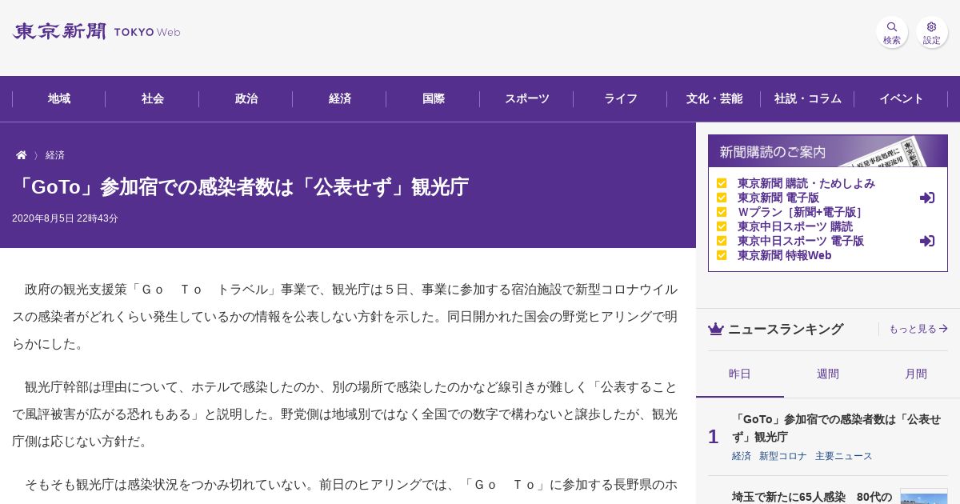Open the イベント navigation menu
The width and height of the screenshot is (960, 504).
tap(902, 98)
